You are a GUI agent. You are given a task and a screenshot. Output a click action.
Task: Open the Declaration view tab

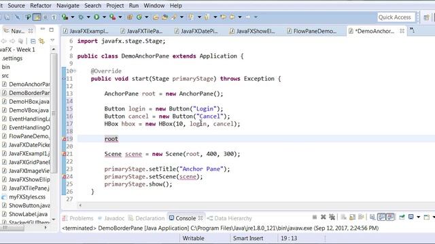(x=147, y=218)
